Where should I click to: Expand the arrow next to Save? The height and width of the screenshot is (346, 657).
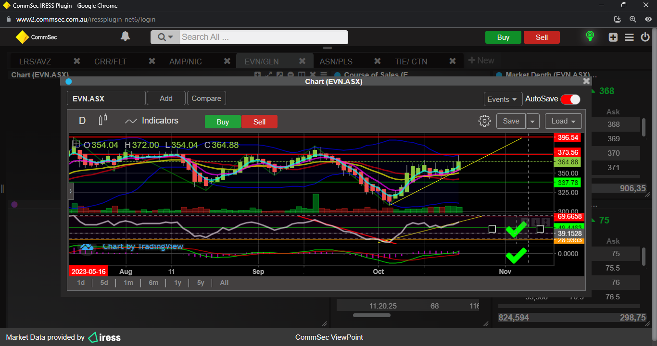tap(532, 121)
